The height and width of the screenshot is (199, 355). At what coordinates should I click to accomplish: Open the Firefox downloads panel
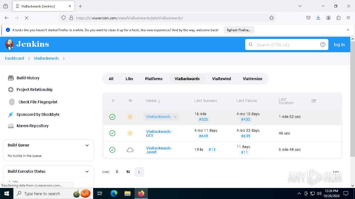pyautogui.click(x=318, y=18)
